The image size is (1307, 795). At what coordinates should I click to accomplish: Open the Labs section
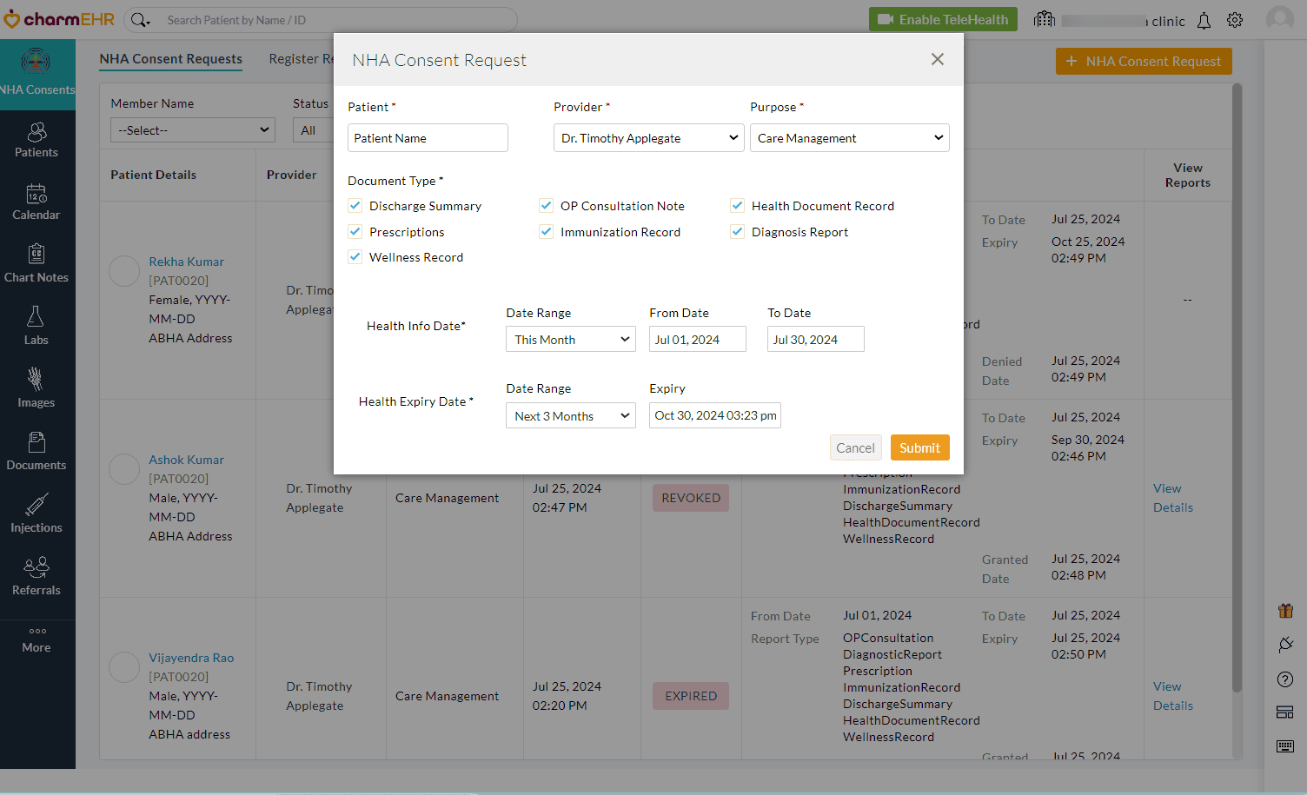click(36, 326)
